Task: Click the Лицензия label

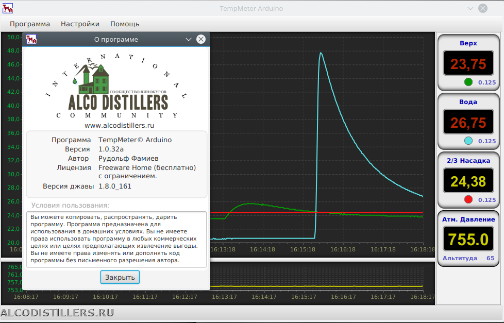Action: click(x=74, y=168)
